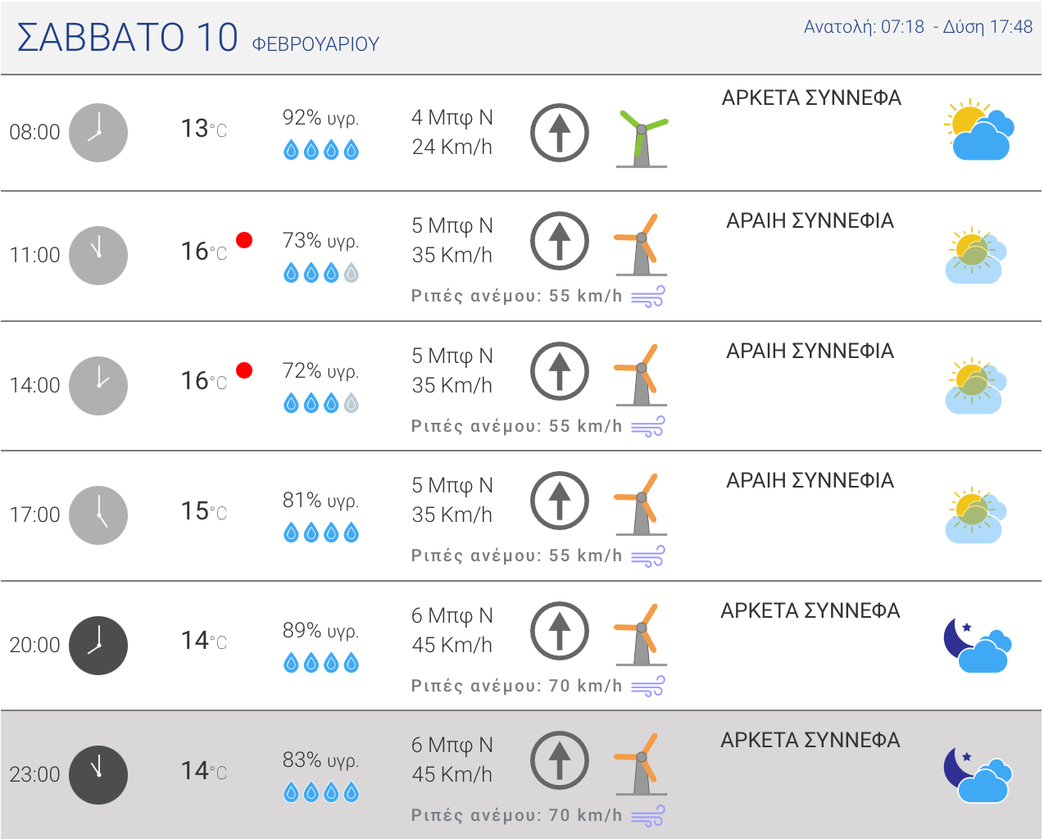Click the orange wind turbine at 20:00
Image resolution: width=1044 pixels, height=839 pixels.
point(641,635)
